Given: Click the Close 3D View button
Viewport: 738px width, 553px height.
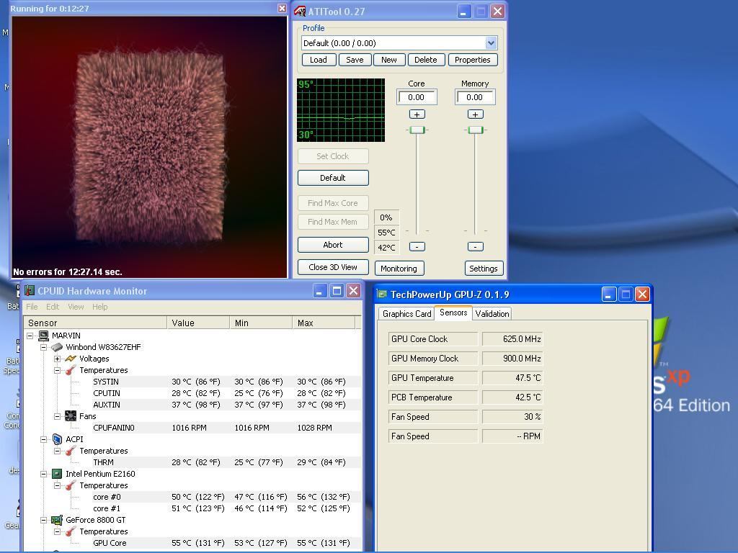Looking at the screenshot, I should [333, 267].
